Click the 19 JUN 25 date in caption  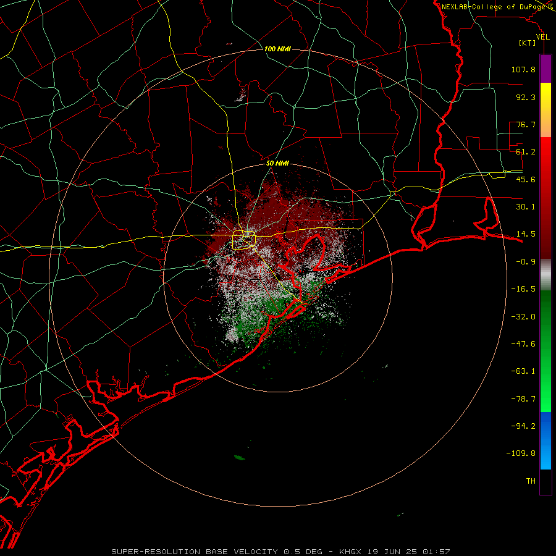(393, 552)
